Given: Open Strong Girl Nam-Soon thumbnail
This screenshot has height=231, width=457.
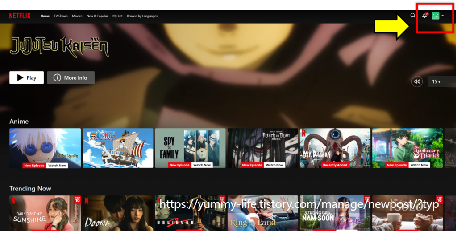Looking at the screenshot, I should tap(335, 213).
